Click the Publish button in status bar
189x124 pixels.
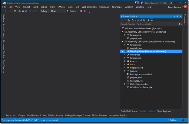pos(173,120)
